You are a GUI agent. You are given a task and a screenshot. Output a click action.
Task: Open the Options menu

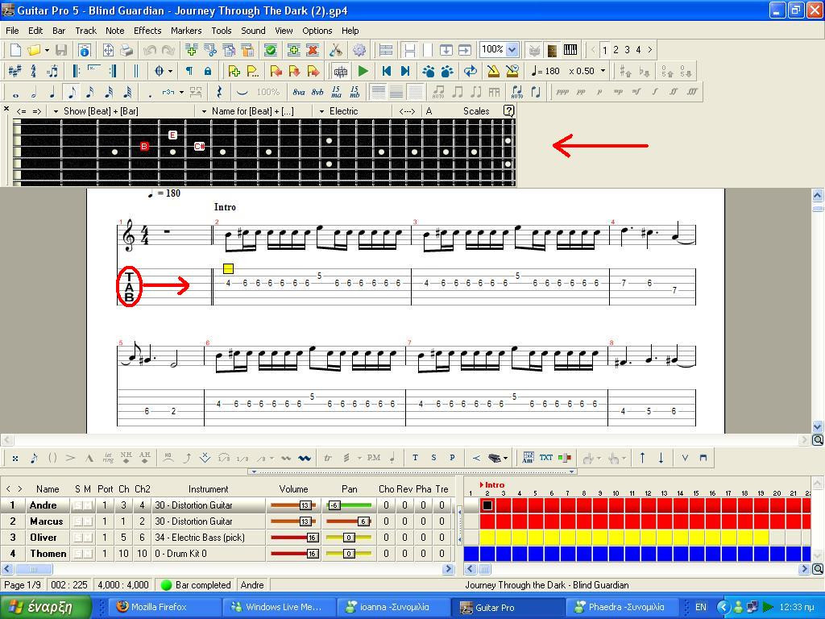point(317,31)
